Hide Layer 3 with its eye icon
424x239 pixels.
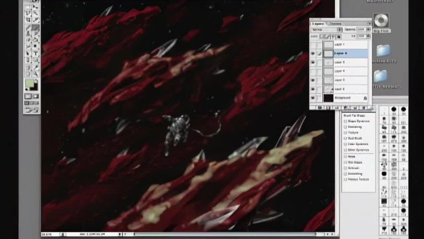point(313,80)
